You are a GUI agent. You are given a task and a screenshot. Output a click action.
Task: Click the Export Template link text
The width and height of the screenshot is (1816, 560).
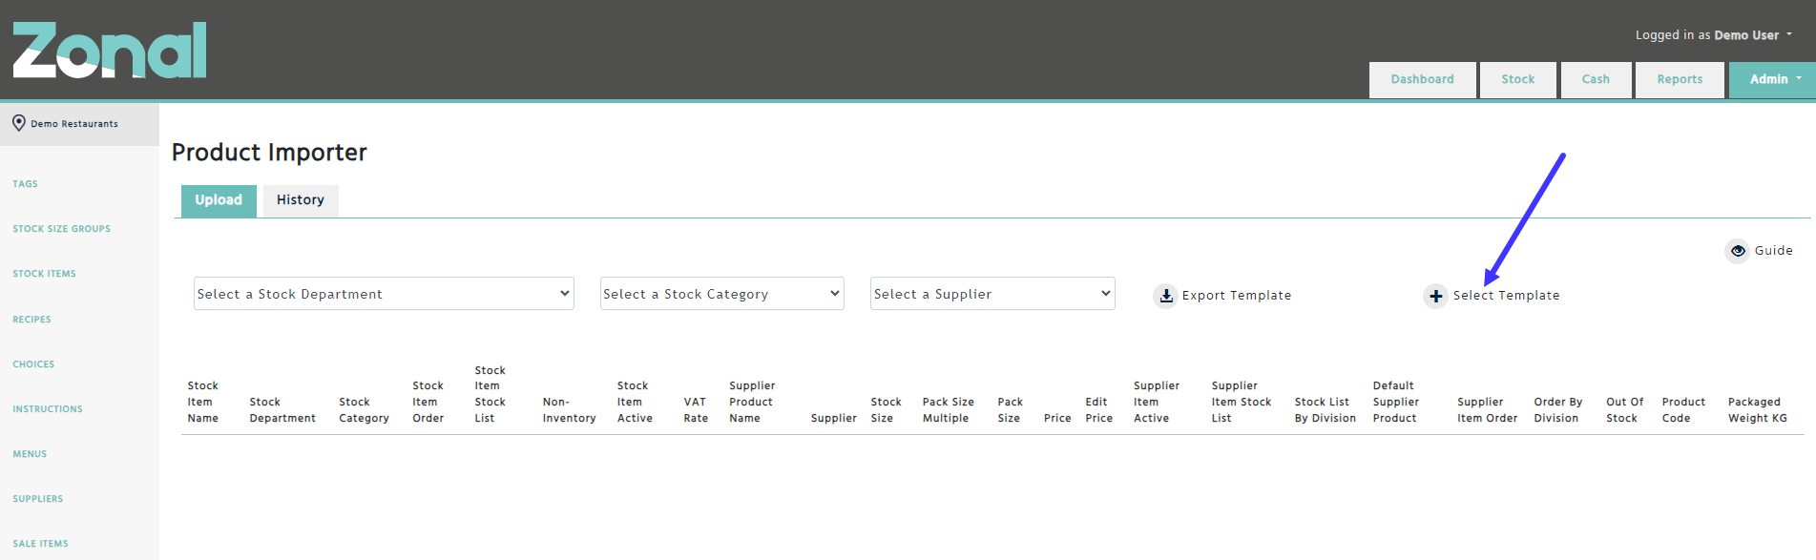click(1237, 296)
